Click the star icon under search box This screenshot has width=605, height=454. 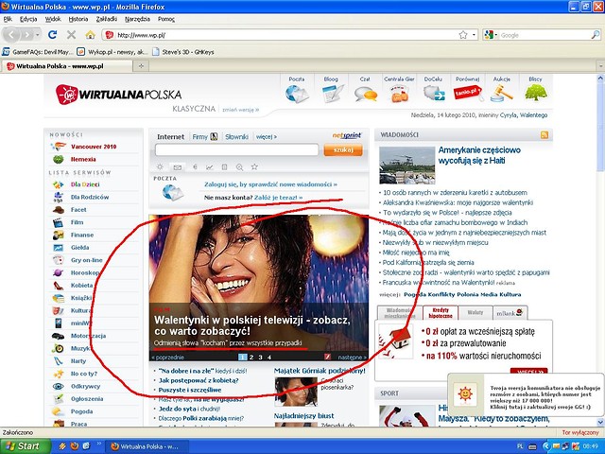pyautogui.click(x=254, y=167)
